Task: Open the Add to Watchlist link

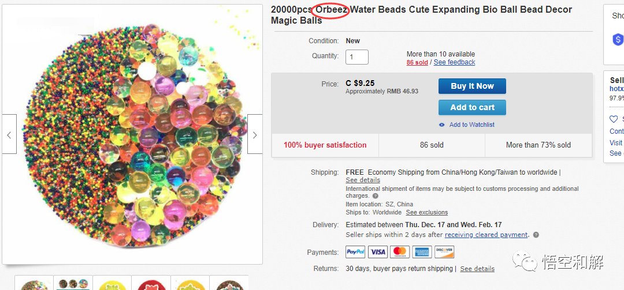Action: 472,125
